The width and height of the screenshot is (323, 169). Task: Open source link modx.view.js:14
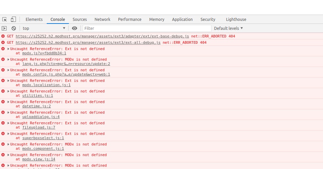click(x=39, y=159)
